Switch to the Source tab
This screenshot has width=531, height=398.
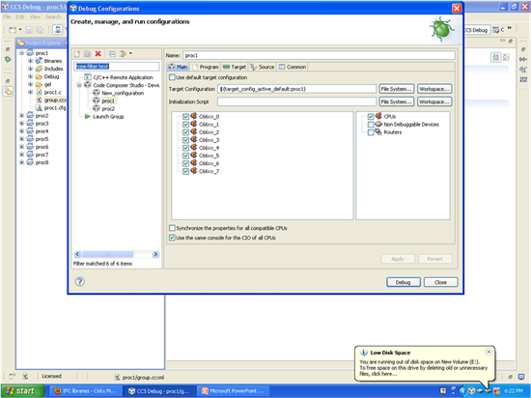point(262,67)
